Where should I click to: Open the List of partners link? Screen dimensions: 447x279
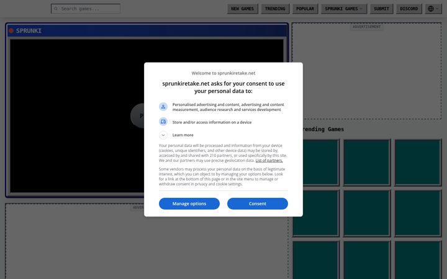pyautogui.click(x=269, y=161)
